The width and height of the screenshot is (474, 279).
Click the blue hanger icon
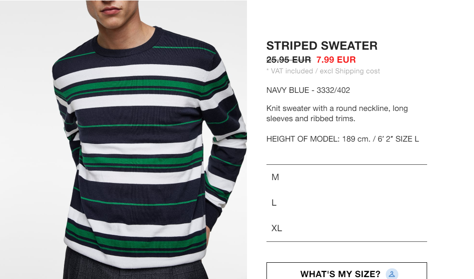(x=392, y=274)
